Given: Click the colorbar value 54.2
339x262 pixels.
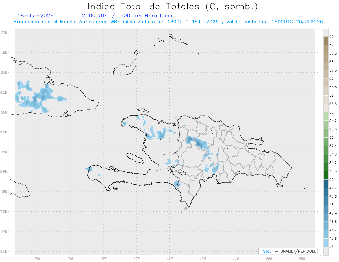Looking at the screenshot, I should tap(333, 121).
